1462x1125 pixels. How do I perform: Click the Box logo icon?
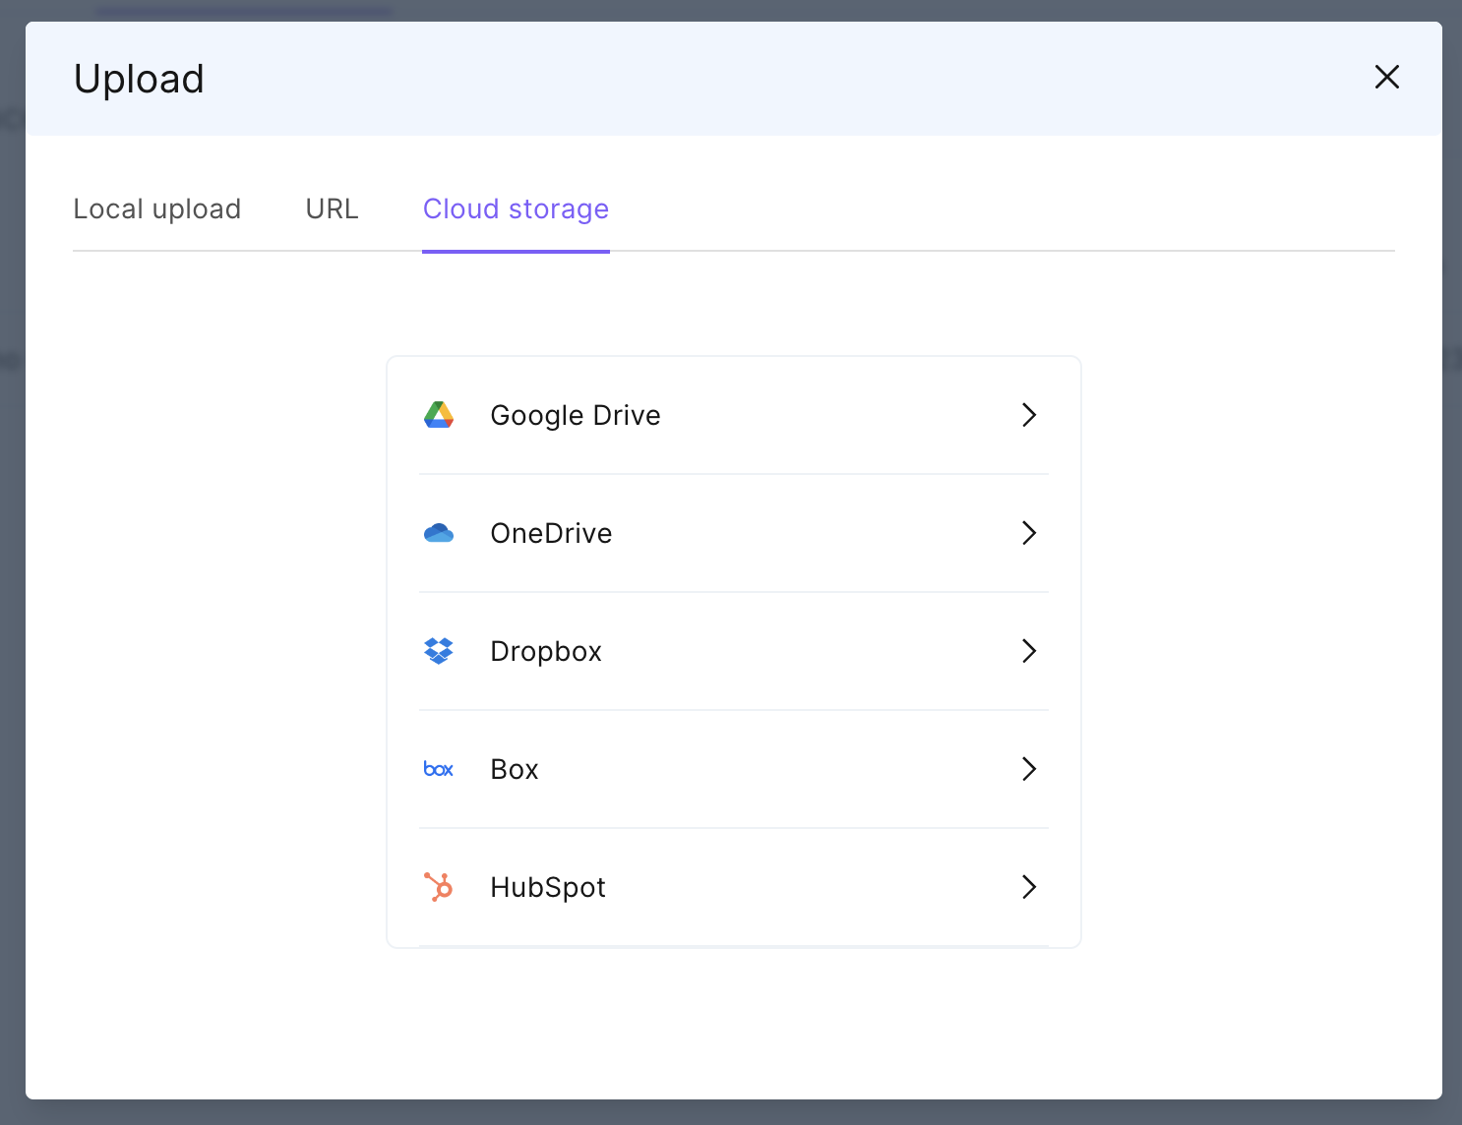pyautogui.click(x=438, y=769)
